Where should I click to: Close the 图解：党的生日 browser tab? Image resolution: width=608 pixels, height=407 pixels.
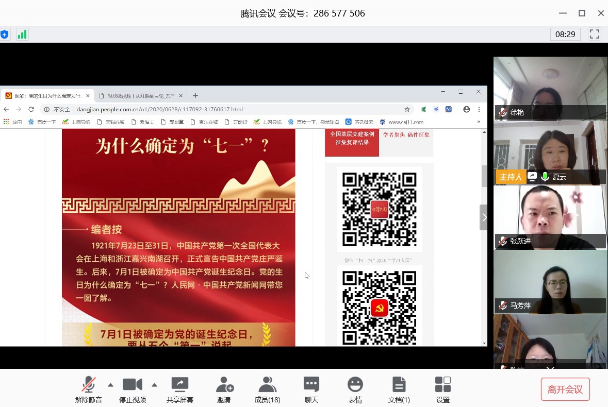click(x=88, y=96)
